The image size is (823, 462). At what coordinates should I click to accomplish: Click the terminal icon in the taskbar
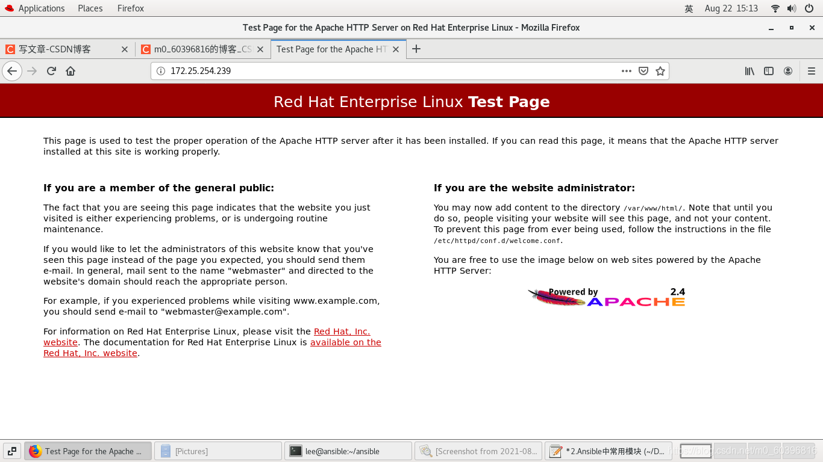295,451
